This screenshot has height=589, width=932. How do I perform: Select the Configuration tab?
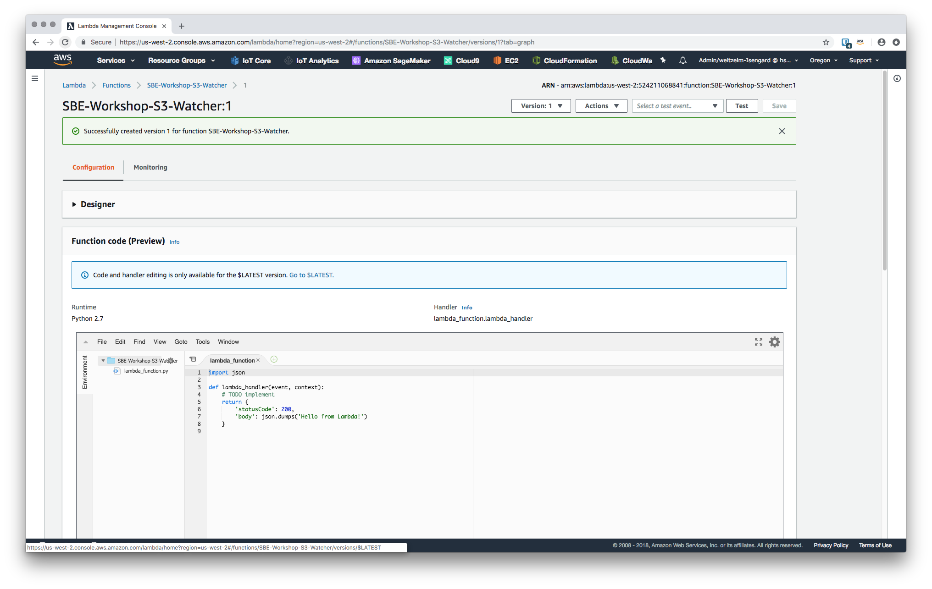coord(93,167)
